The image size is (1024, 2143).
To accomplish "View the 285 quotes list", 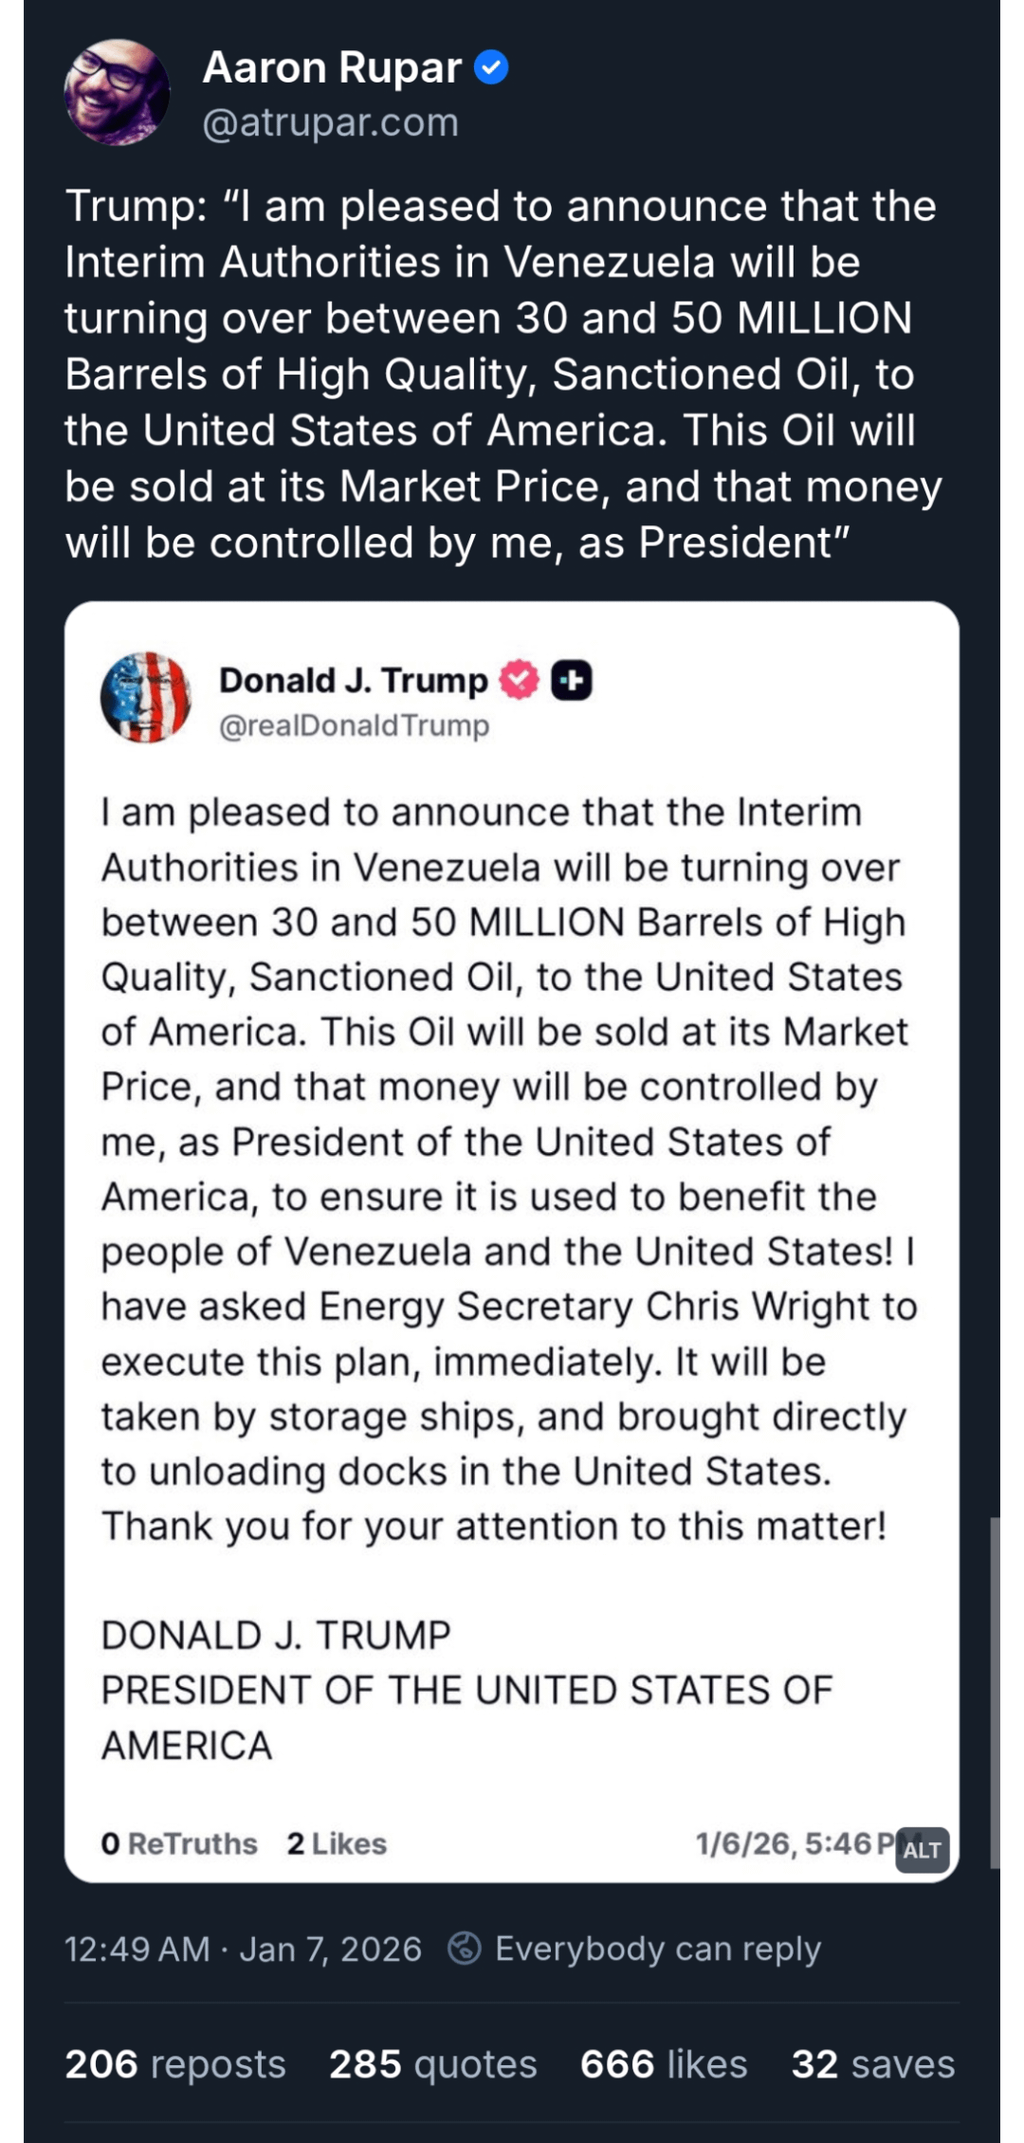I will coord(432,2064).
